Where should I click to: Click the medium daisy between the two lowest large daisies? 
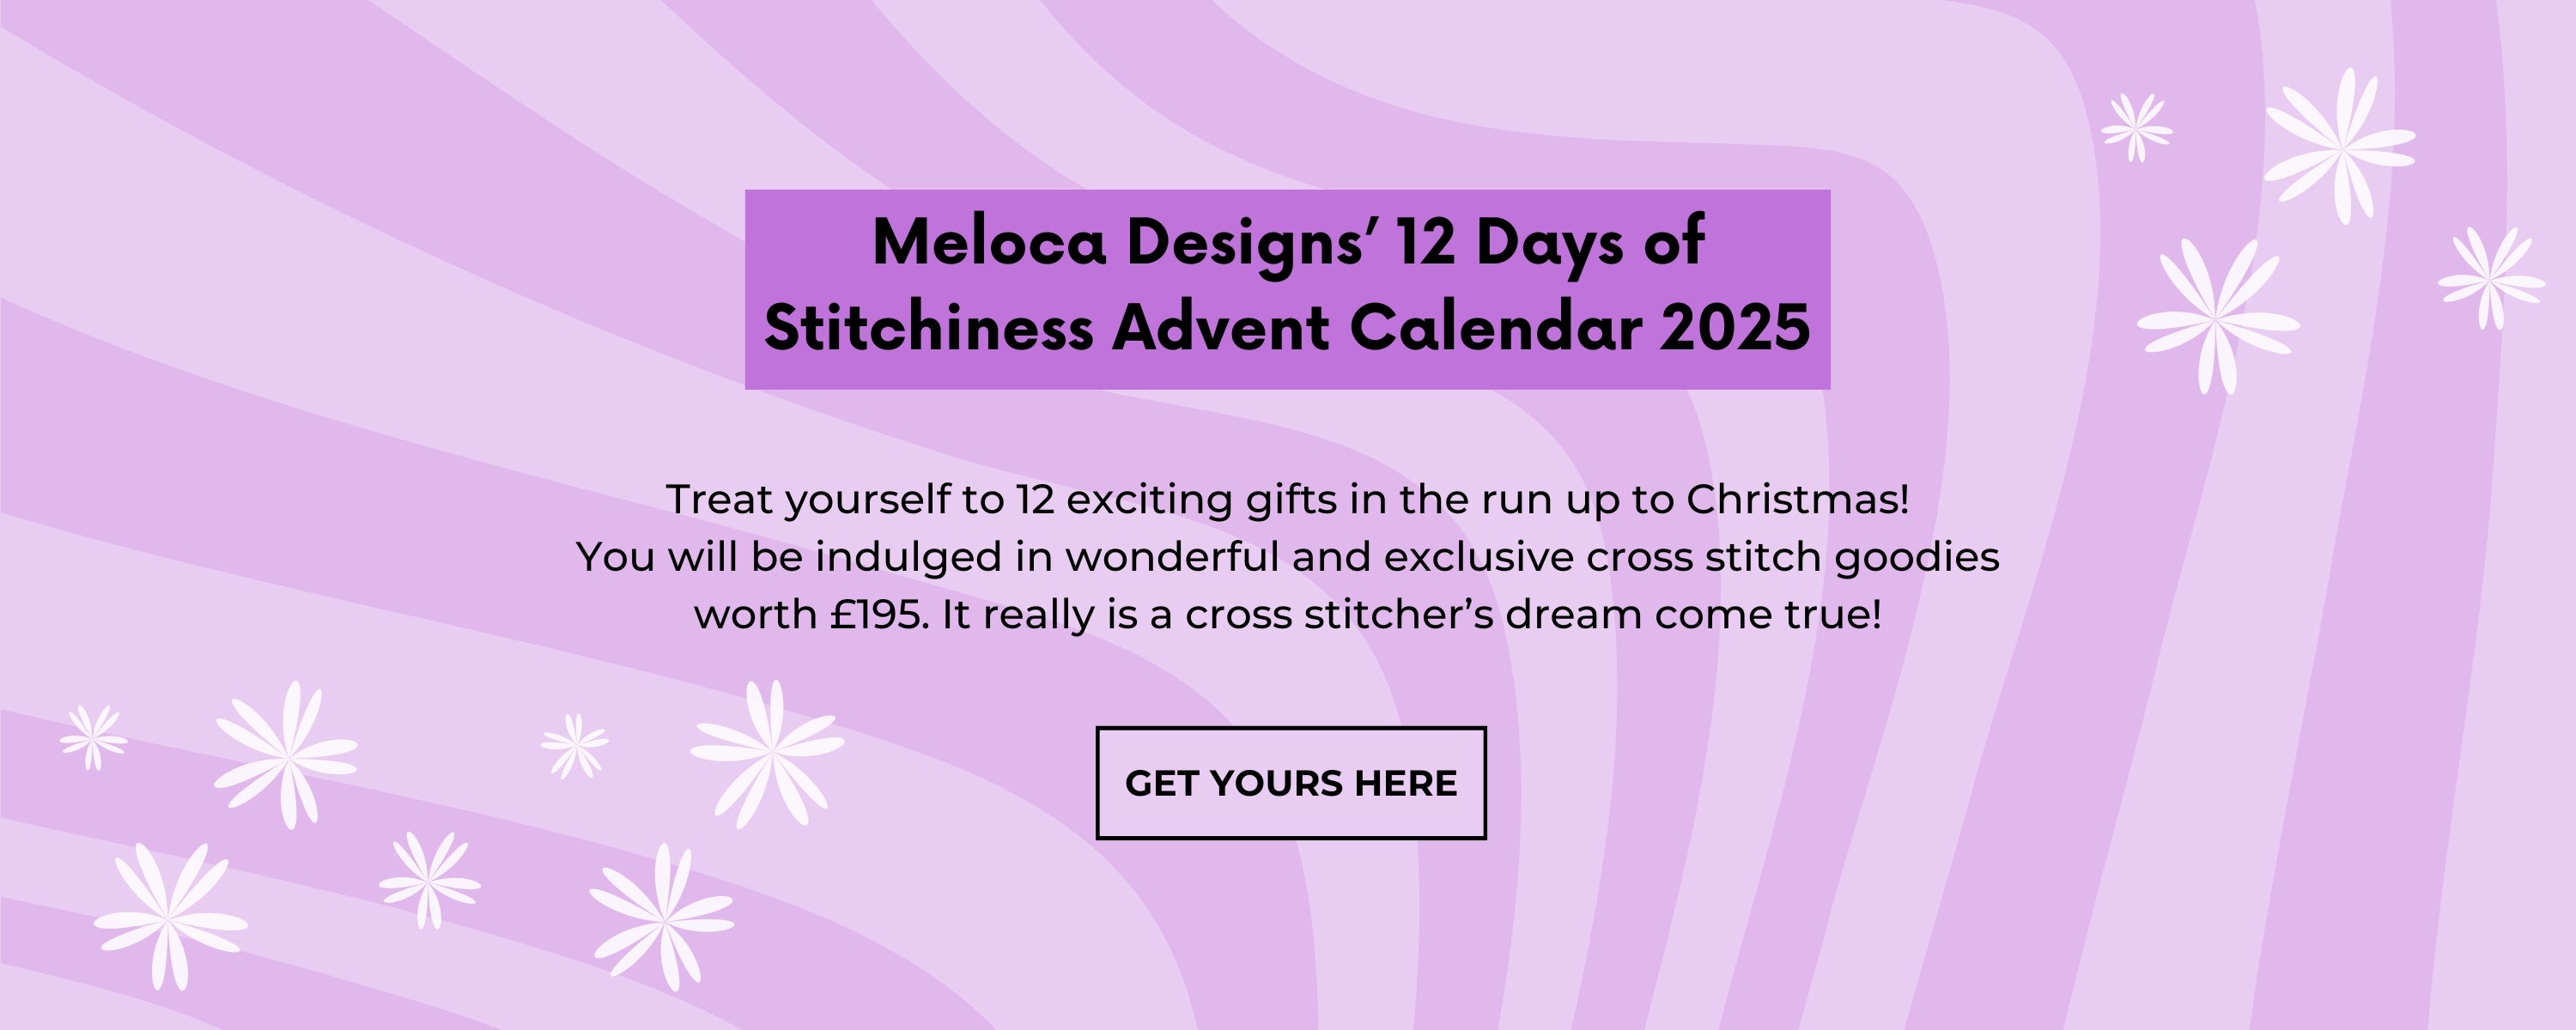point(429,880)
